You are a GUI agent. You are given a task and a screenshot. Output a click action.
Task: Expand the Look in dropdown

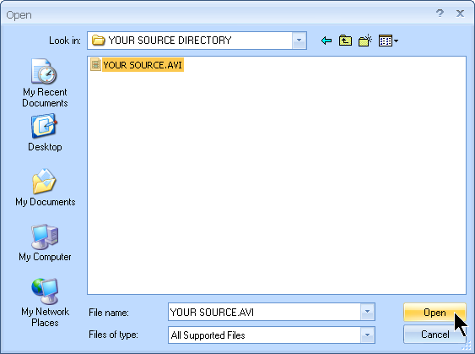point(299,41)
